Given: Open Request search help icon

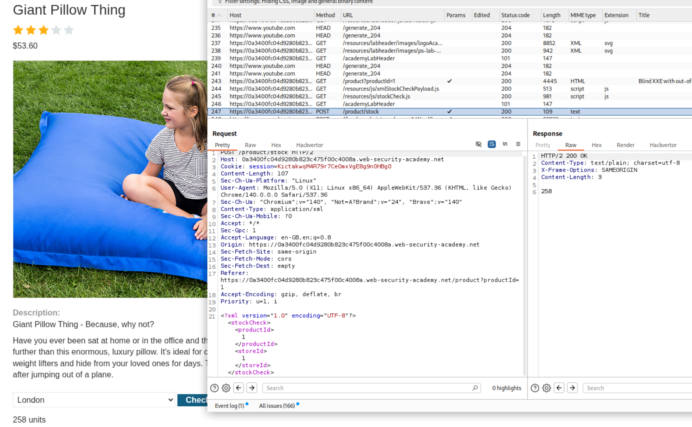Looking at the screenshot, I should (214, 388).
